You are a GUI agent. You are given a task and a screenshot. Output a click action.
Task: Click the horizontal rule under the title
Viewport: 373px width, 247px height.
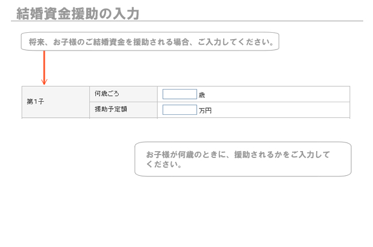(187, 21)
